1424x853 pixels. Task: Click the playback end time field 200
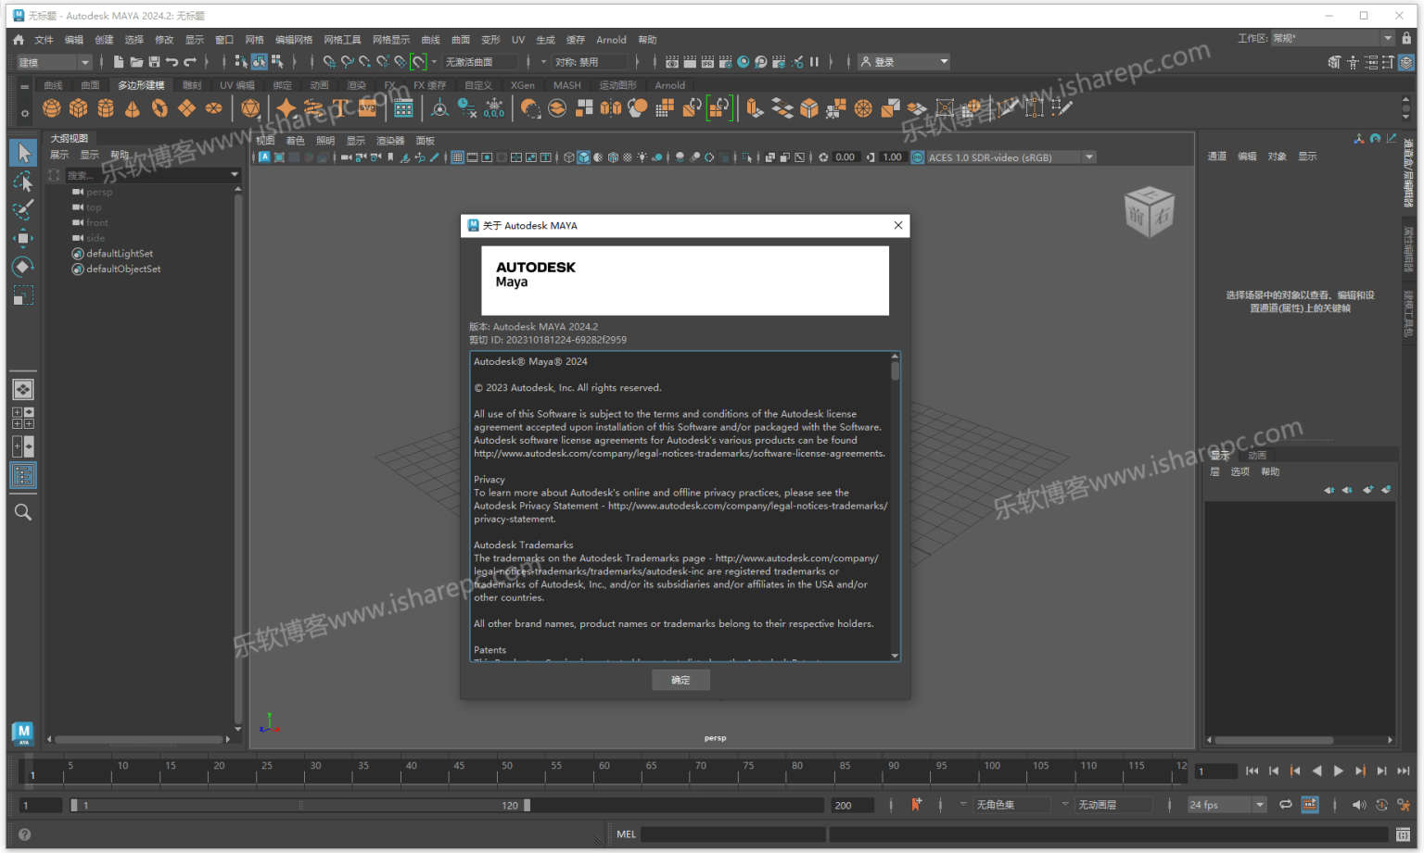point(852,805)
